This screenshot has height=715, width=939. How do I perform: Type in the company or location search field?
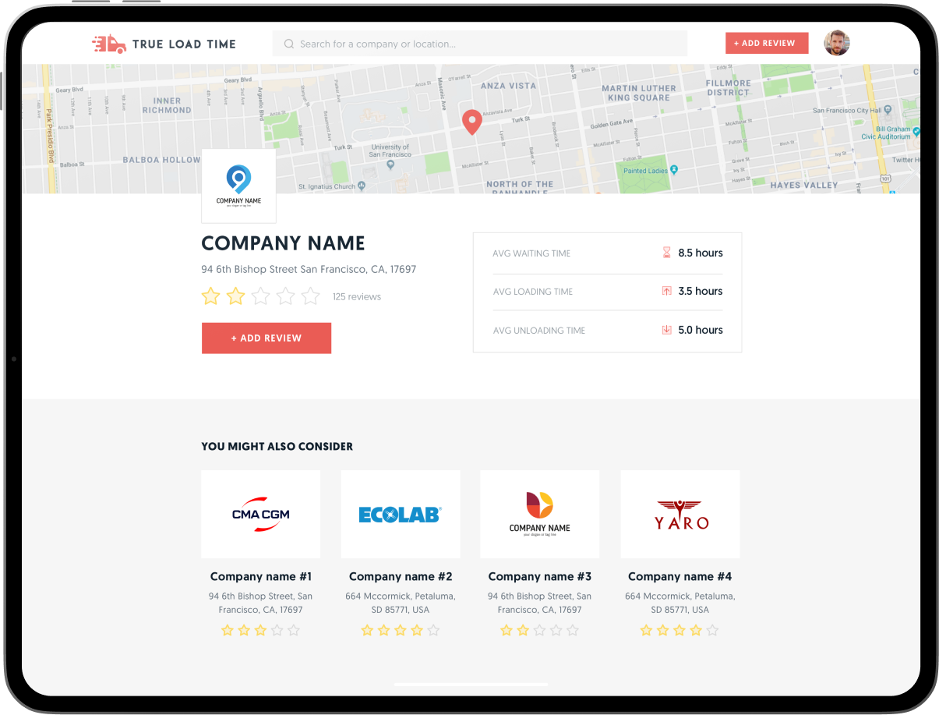coord(483,44)
